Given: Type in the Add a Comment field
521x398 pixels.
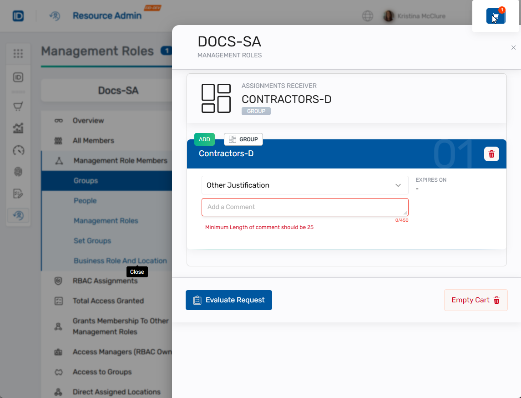Looking at the screenshot, I should pos(304,207).
